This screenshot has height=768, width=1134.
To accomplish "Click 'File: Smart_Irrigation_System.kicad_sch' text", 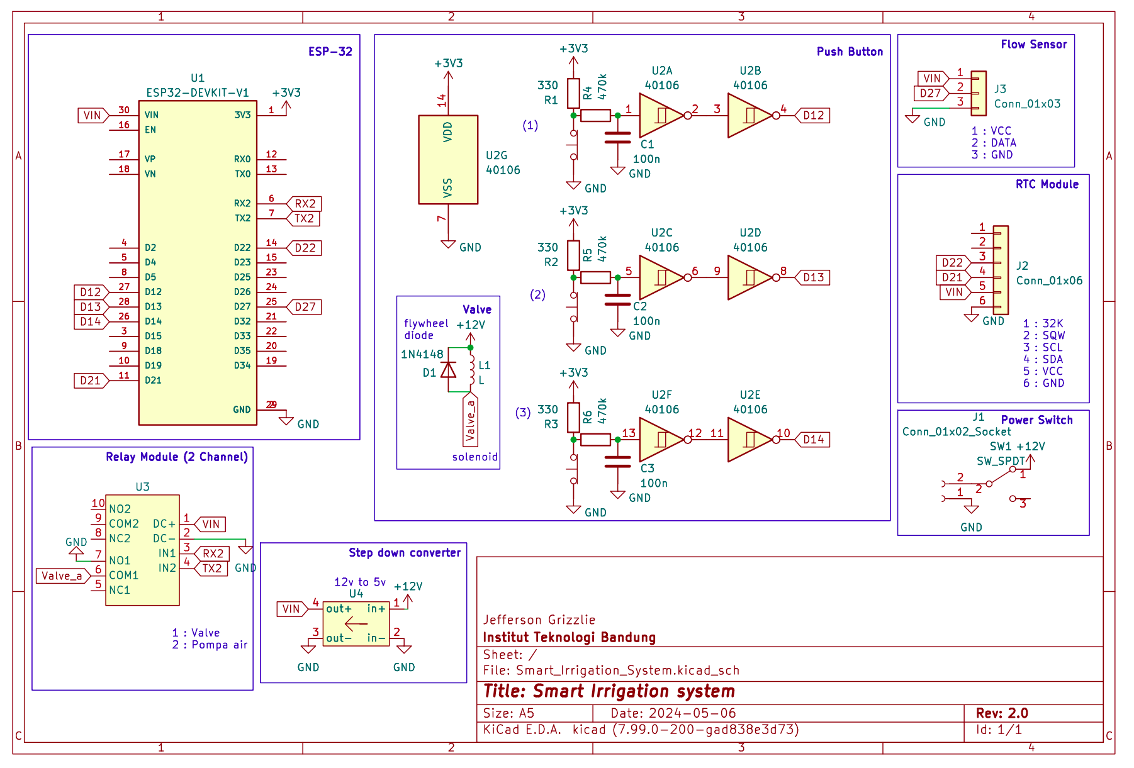I will [x=611, y=671].
